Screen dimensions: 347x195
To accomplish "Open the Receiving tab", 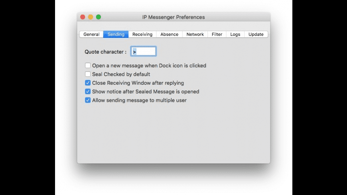I will pyautogui.click(x=142, y=34).
